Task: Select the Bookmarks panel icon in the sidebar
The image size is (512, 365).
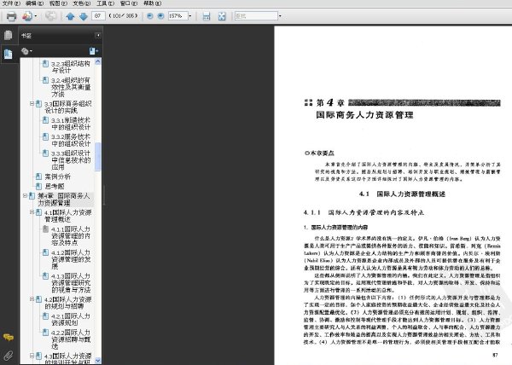Action: click(x=9, y=54)
